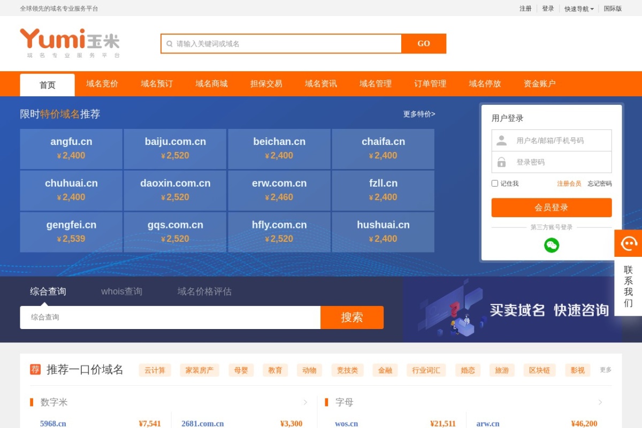Click the 联系我们 side panel
Image resolution: width=642 pixels, height=428 pixels.
point(628,286)
